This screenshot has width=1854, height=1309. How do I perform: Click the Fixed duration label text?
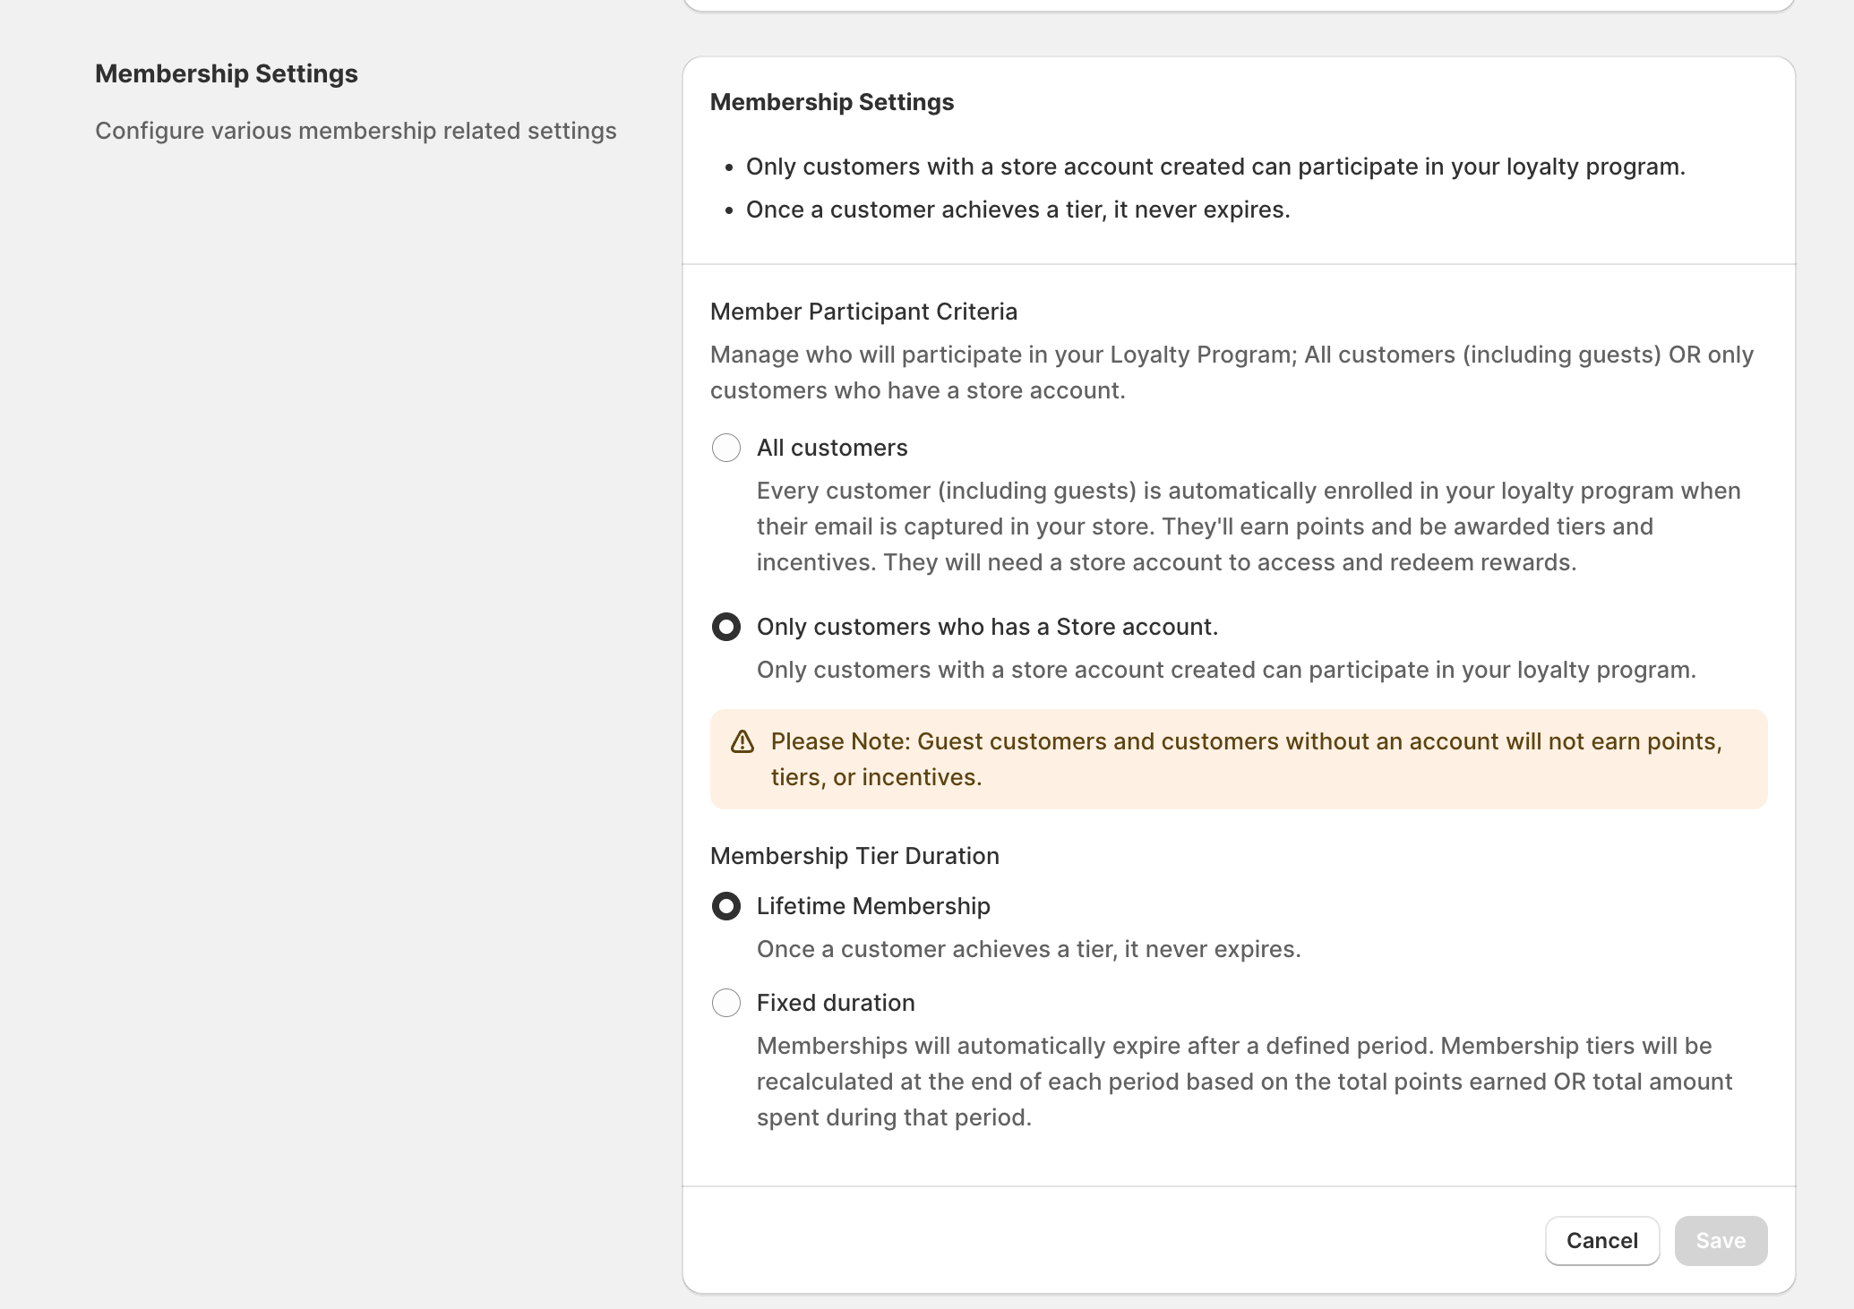pyautogui.click(x=835, y=1003)
